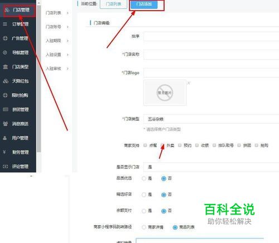Click the sidebar vertical scrollbar
Image resolution: width=279 pixels, height=243 pixels.
coord(39,79)
